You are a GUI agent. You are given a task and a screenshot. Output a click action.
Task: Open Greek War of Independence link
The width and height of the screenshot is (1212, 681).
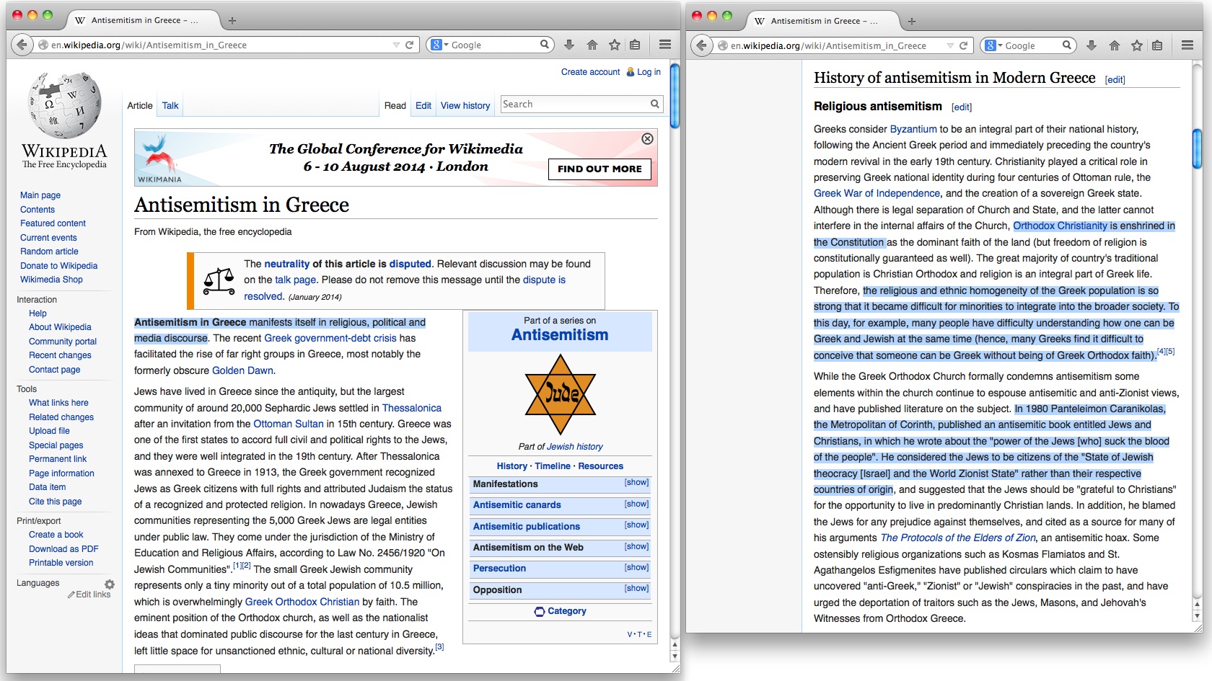click(x=877, y=193)
